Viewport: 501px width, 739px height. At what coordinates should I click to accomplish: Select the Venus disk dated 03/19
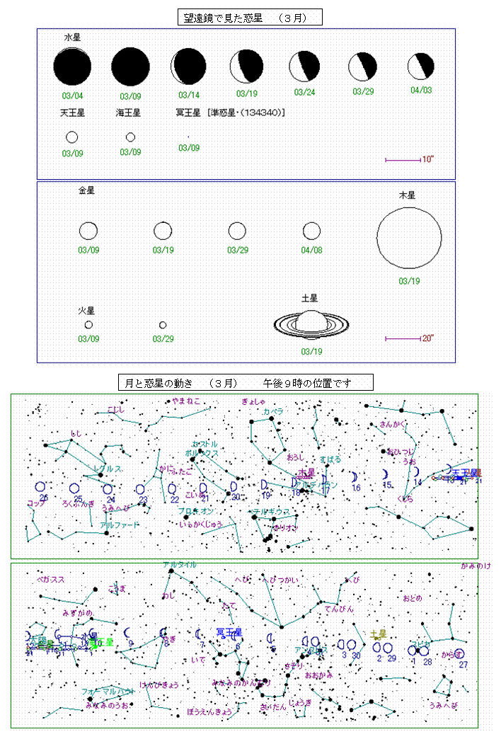pos(163,231)
